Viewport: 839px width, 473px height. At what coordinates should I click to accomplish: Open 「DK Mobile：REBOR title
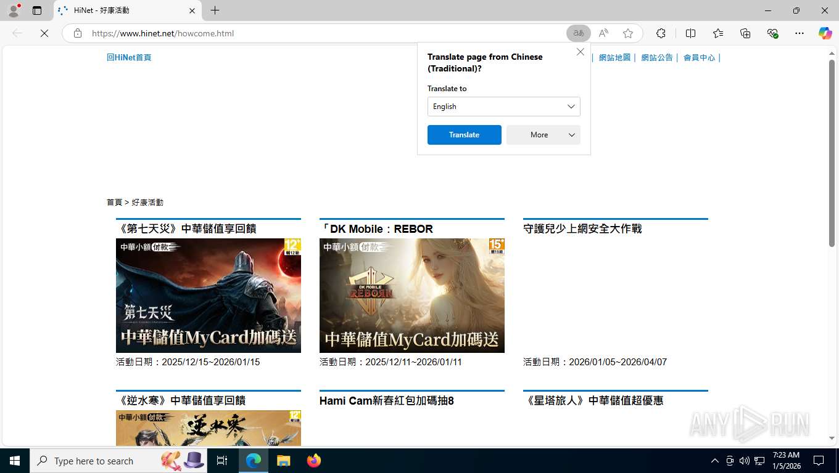[376, 228]
